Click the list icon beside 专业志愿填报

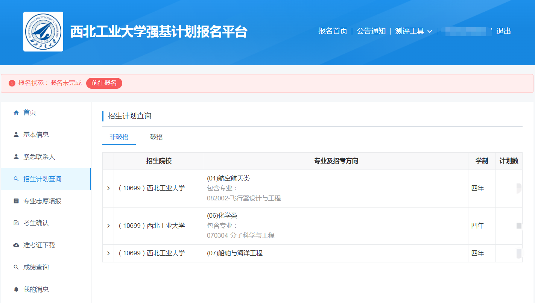[16, 201]
